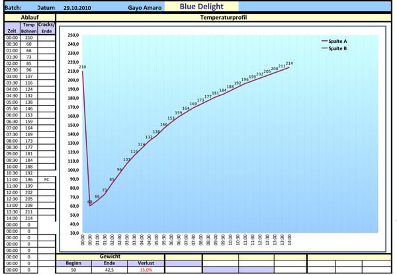
Task: Select the y-axis label "250,0"
Action: point(73,35)
